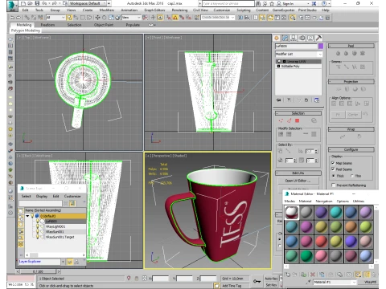Click the object name field in Modify panel
Image resolution: width=386 pixels, height=289 pixels.
tap(296, 47)
